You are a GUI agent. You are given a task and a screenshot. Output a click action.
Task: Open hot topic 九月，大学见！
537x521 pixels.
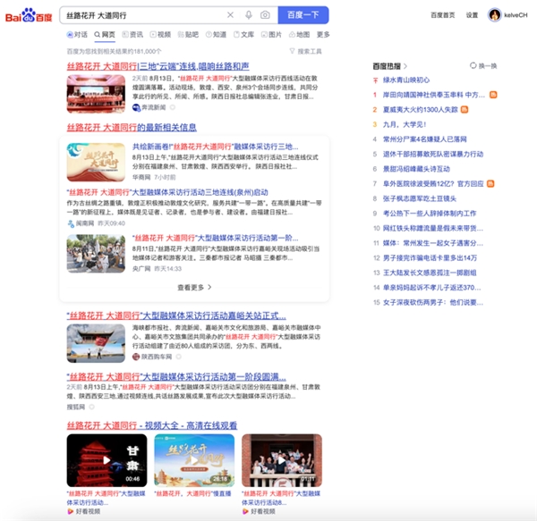coord(405,124)
